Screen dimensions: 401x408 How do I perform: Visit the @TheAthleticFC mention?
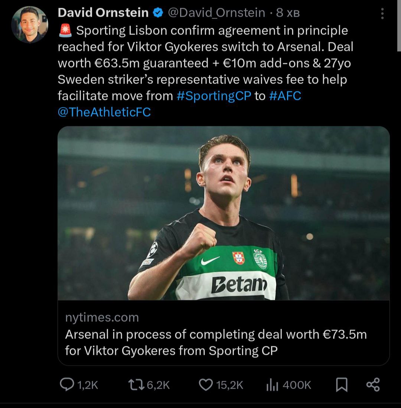104,112
